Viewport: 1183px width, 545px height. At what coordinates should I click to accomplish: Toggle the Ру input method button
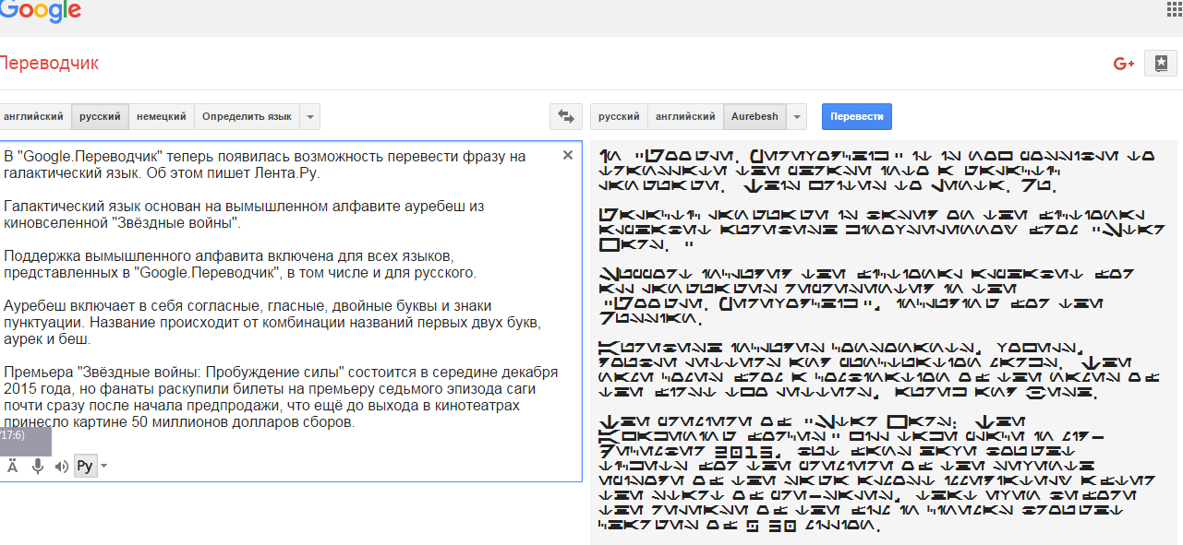[85, 466]
